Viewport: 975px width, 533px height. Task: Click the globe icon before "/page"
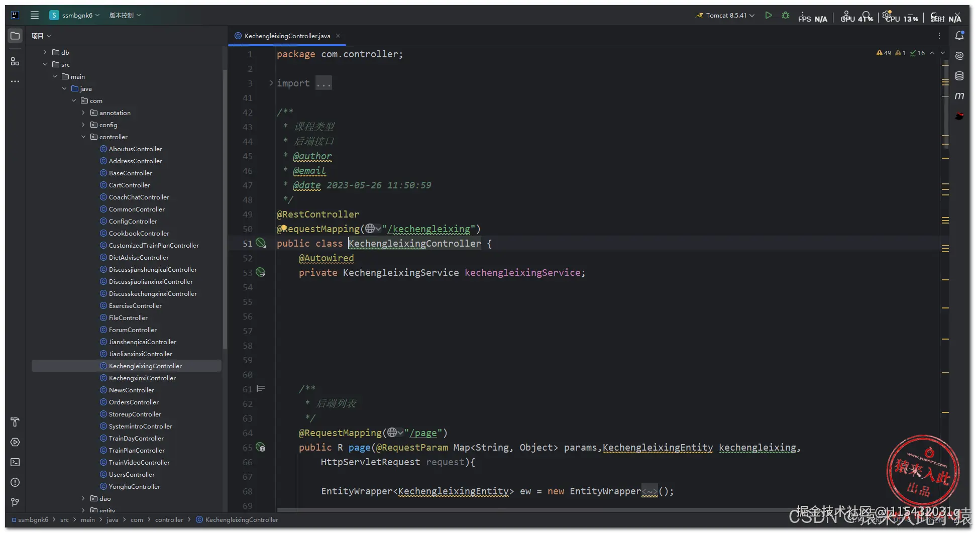click(x=392, y=433)
